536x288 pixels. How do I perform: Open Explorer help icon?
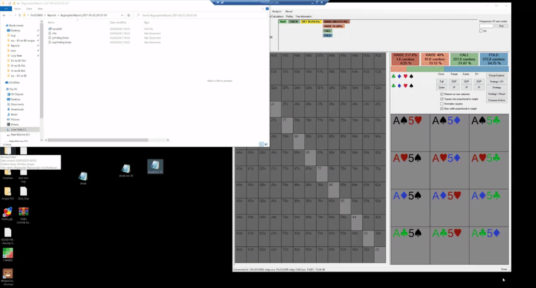[267, 9]
